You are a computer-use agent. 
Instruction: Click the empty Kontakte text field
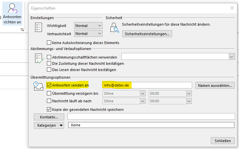(151, 116)
